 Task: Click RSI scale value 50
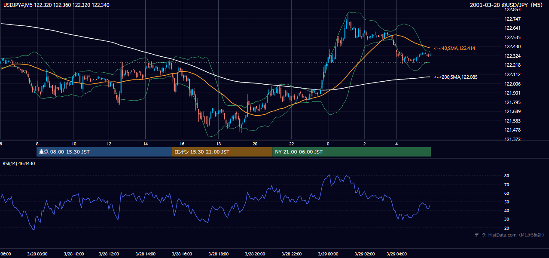507,202
